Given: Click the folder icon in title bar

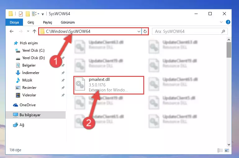Looking at the screenshot, I should click(11, 14).
